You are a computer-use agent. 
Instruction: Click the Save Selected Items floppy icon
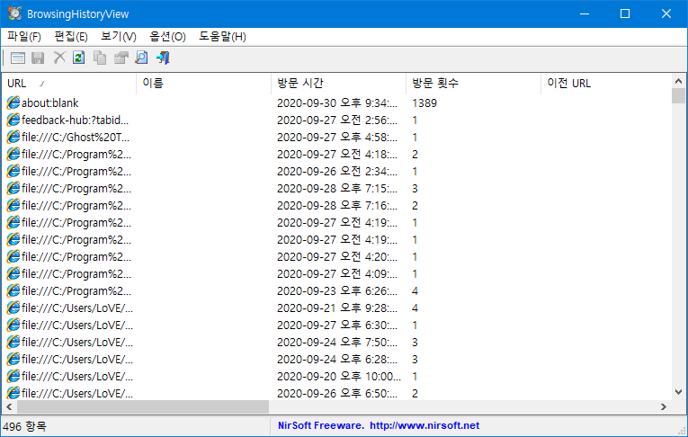click(x=38, y=58)
